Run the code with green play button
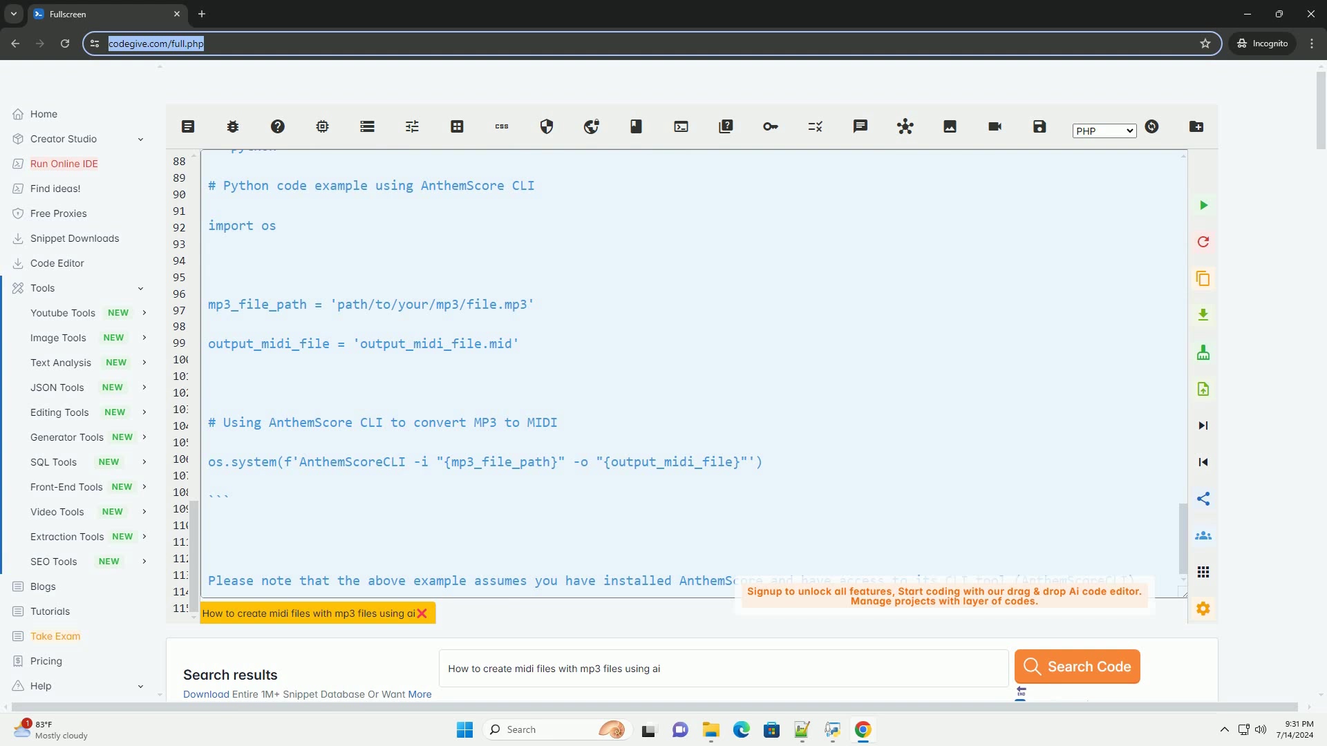Screen dimensions: 1327x746 click(x=1203, y=205)
